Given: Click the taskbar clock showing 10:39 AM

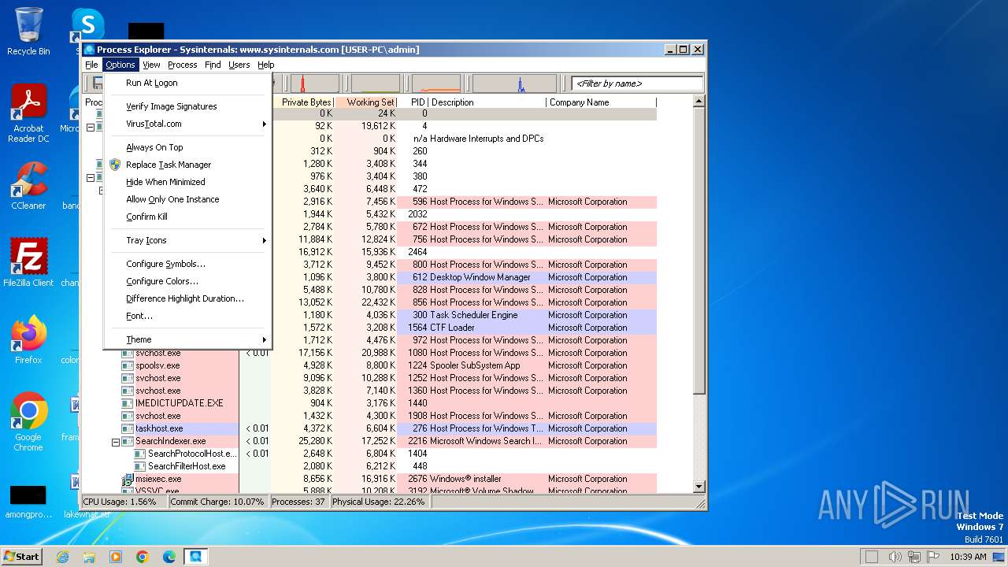Looking at the screenshot, I should click(968, 557).
